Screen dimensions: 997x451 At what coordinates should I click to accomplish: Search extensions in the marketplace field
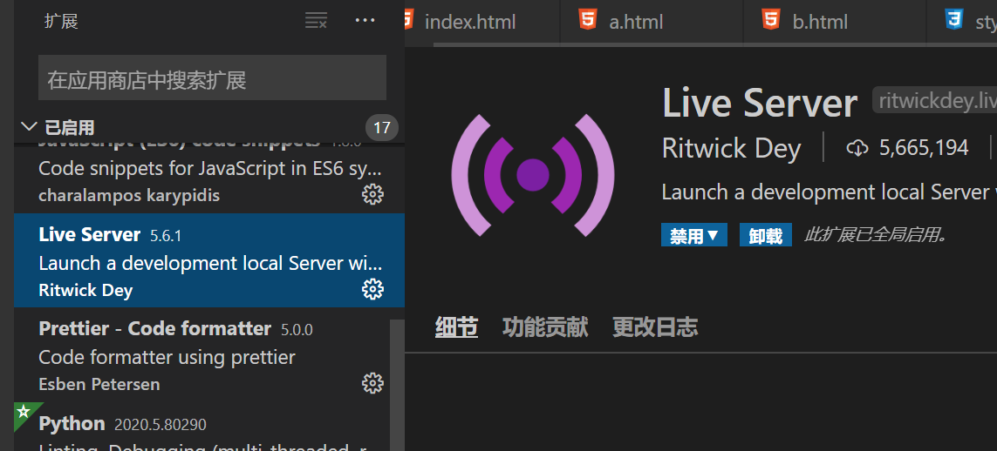tap(212, 77)
